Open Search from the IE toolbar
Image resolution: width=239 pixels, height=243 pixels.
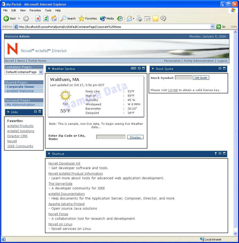click(68, 18)
